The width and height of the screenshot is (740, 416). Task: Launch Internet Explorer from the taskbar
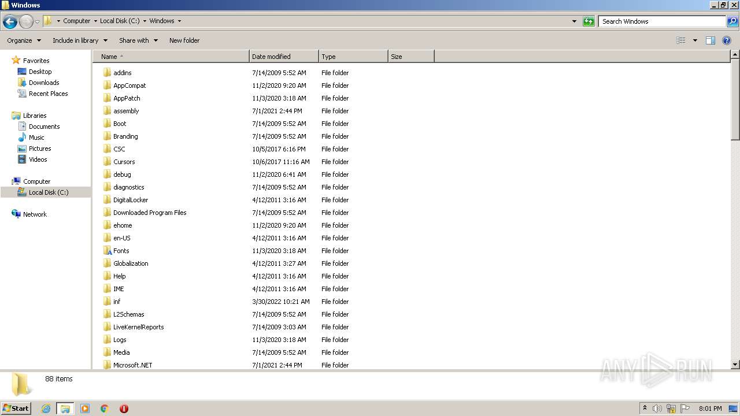(46, 408)
